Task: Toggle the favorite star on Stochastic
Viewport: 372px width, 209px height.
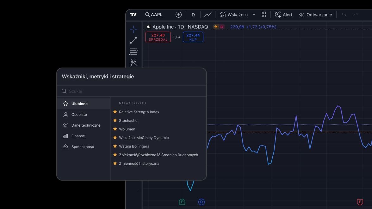Action: click(115, 120)
